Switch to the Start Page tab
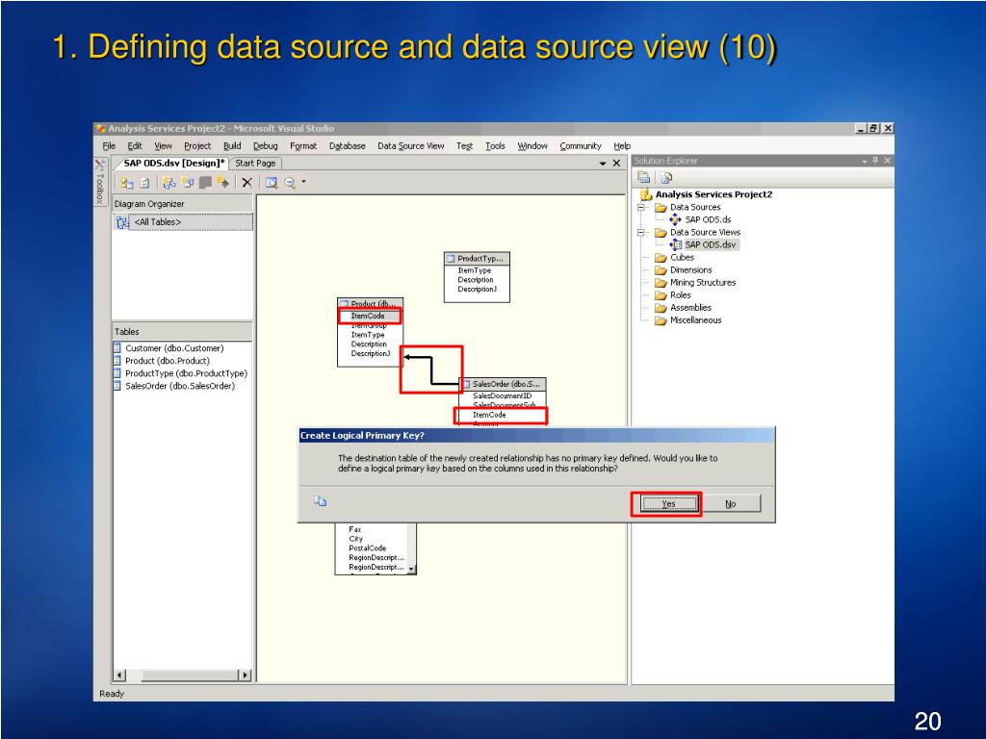 click(255, 163)
